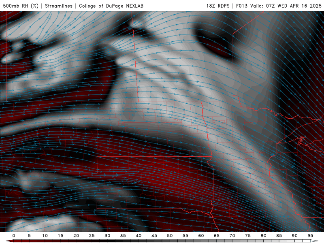Click the "Streamlines" header label
The height and width of the screenshot is (243, 324).
(59, 6)
